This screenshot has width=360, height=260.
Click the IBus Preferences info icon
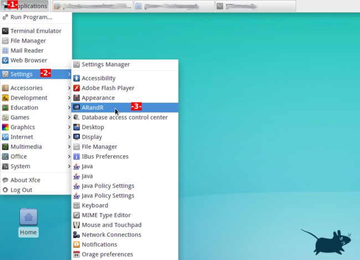coord(76,156)
